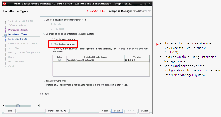Click the Messages text area

96,102
